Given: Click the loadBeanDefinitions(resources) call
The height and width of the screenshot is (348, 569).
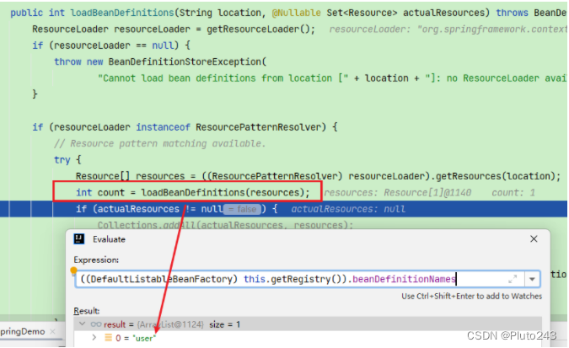Looking at the screenshot, I should (225, 192).
